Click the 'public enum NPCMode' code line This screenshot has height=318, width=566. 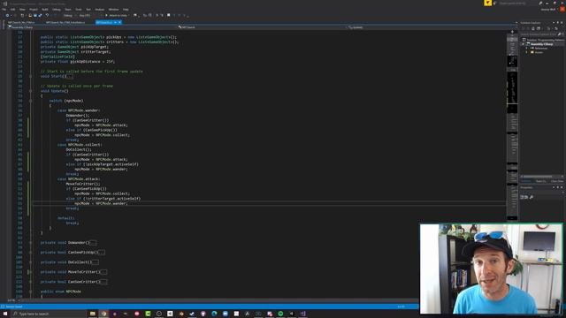click(x=61, y=291)
